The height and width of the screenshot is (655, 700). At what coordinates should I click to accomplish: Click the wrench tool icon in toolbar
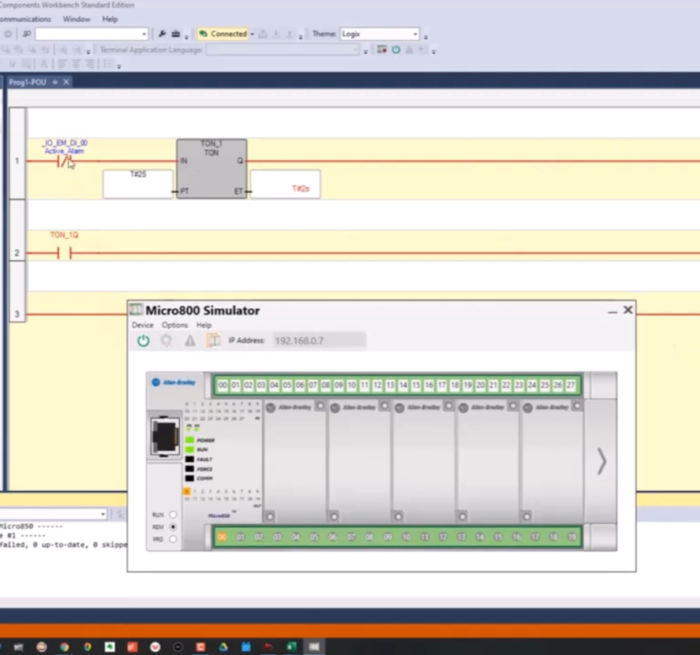coord(163,34)
